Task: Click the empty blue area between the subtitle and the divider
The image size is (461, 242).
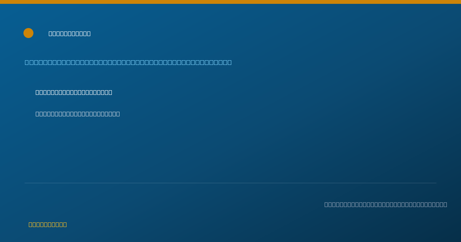Action: point(230,150)
